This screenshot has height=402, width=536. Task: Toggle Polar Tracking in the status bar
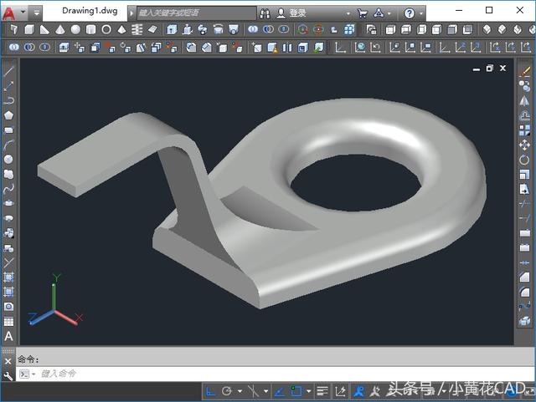[x=227, y=391]
